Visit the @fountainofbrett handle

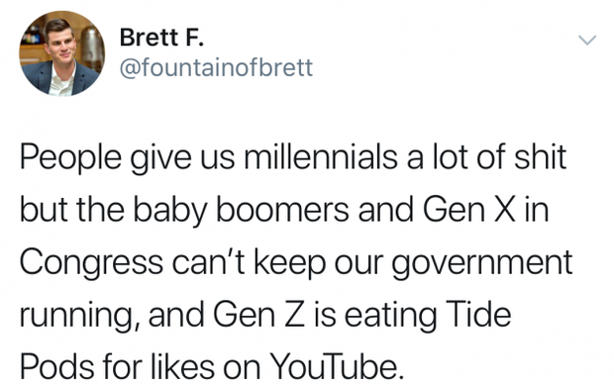tap(216, 67)
